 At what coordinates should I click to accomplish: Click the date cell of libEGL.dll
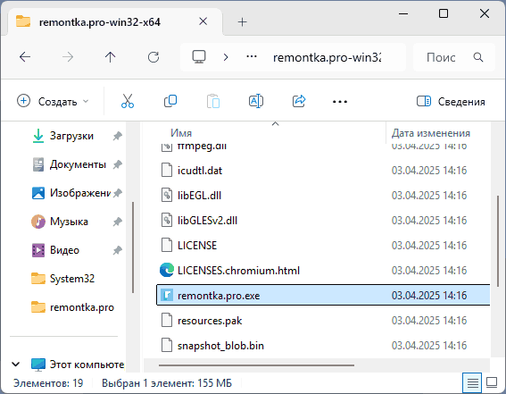click(429, 195)
